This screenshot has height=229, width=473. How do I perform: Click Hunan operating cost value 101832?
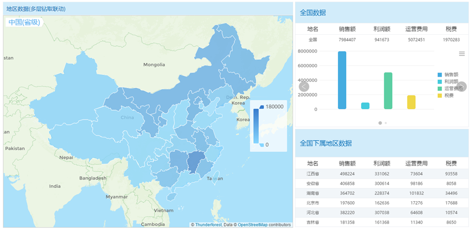click(x=416, y=193)
